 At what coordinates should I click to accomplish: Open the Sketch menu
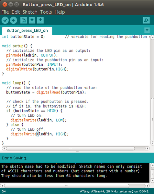pyautogui.click(x=30, y=12)
